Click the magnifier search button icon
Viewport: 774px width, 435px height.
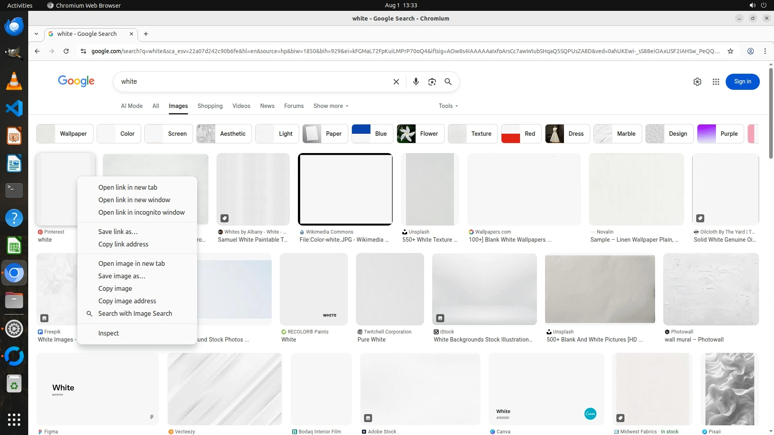tap(448, 82)
